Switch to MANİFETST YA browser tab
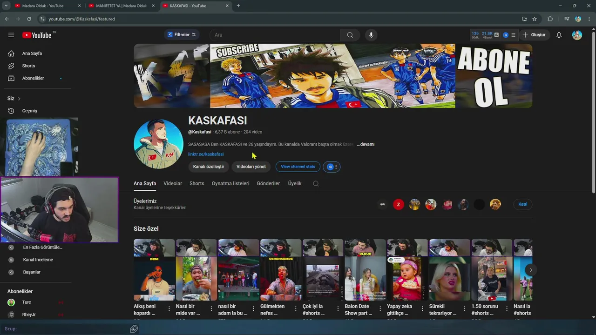This screenshot has height=335, width=596. click(121, 6)
